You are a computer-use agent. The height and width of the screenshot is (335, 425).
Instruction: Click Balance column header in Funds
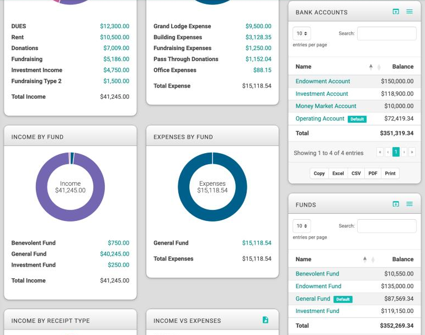pos(402,259)
